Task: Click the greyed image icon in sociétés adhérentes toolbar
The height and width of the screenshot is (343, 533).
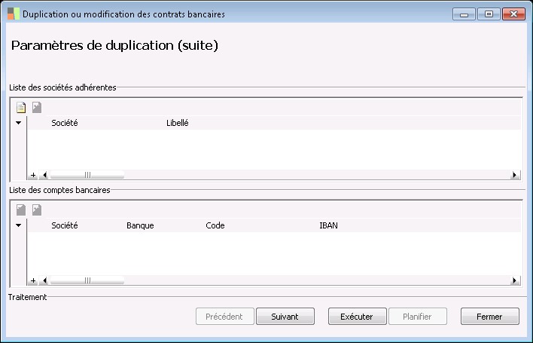Action: click(37, 108)
